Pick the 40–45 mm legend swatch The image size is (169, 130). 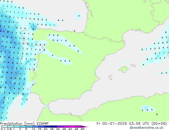[72, 127]
